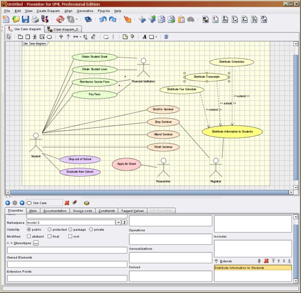Screen dimensions: 301x293
Task: Select the Distribute Transcripts use case
Action: [x=207, y=77]
